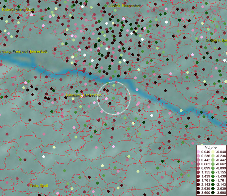The height and width of the screenshot is (196, 227).
Task: Click the 0.662 legend swatch
Action: click(x=198, y=164)
